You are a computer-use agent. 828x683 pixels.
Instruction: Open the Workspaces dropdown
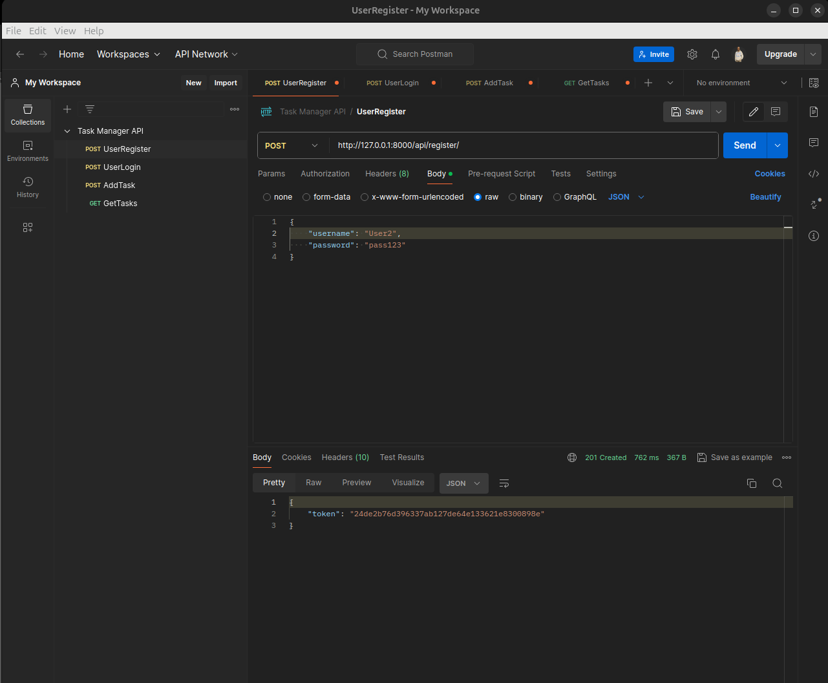point(129,54)
